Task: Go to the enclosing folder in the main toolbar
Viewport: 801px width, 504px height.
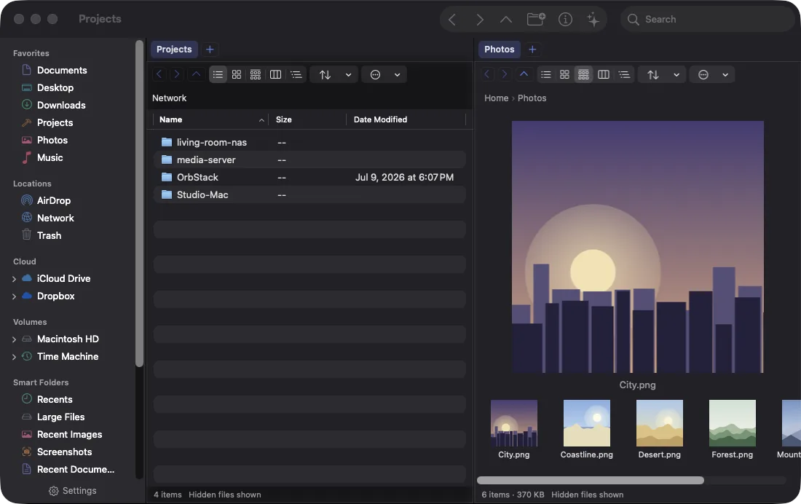Action: [506, 20]
